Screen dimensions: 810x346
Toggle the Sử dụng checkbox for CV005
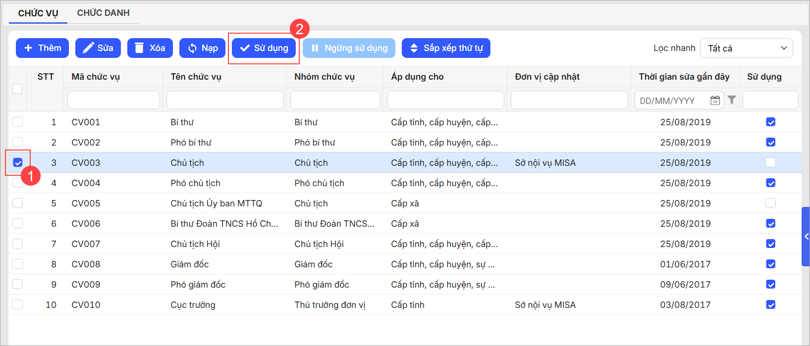click(770, 203)
